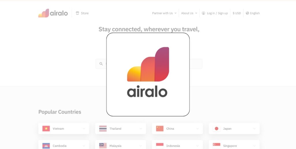The height and width of the screenshot is (149, 296).
Task: Expand the Thailand chevron
Action: (x=141, y=128)
